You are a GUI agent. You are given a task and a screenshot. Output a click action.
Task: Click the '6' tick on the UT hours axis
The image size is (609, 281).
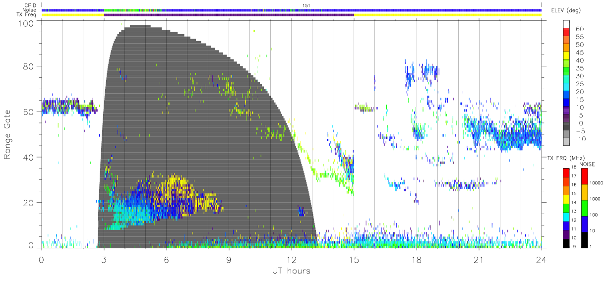click(166, 259)
